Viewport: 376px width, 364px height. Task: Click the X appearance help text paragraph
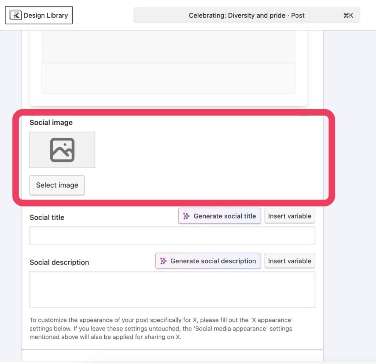(x=162, y=328)
